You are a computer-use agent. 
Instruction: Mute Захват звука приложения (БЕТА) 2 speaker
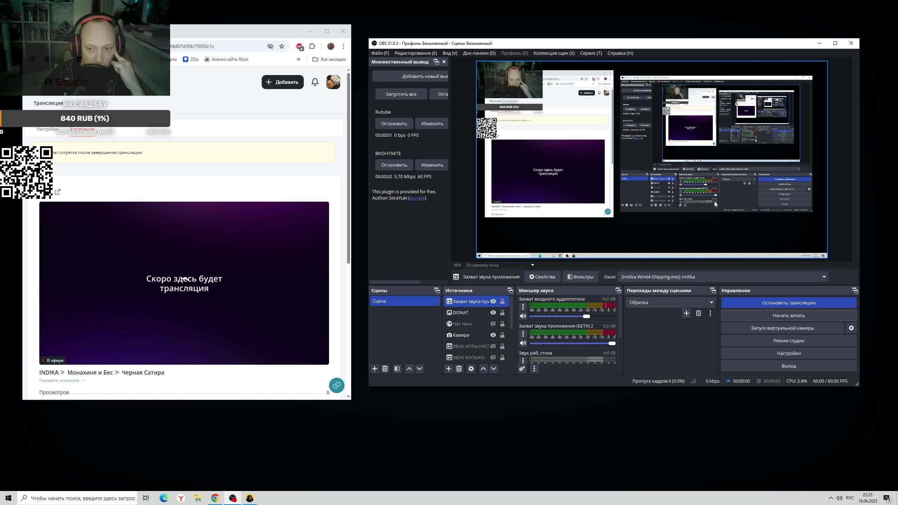[523, 343]
